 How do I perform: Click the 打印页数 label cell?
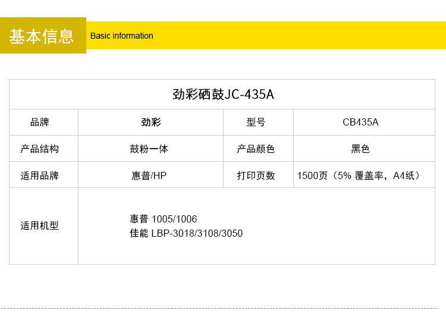tap(256, 175)
